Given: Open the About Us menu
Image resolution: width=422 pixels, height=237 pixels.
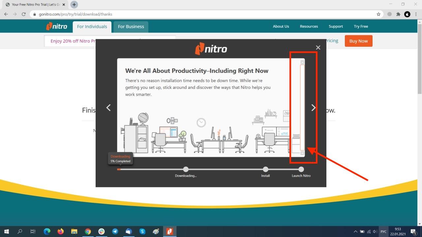Looking at the screenshot, I should tap(281, 26).
